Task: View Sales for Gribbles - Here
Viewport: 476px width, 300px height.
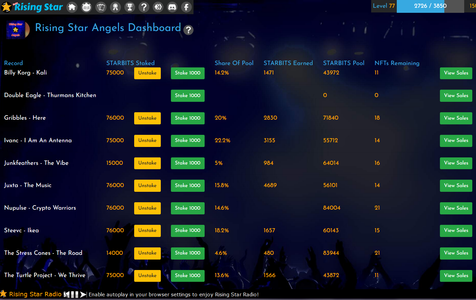Action: [x=456, y=118]
